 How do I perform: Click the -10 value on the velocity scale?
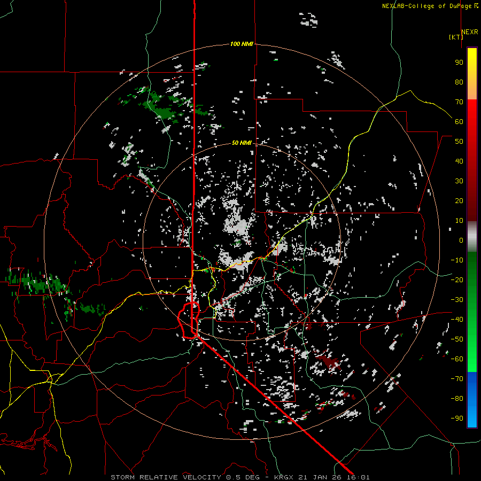pyautogui.click(x=457, y=260)
